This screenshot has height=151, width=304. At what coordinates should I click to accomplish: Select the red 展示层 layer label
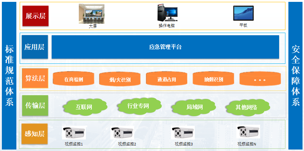point(35,16)
